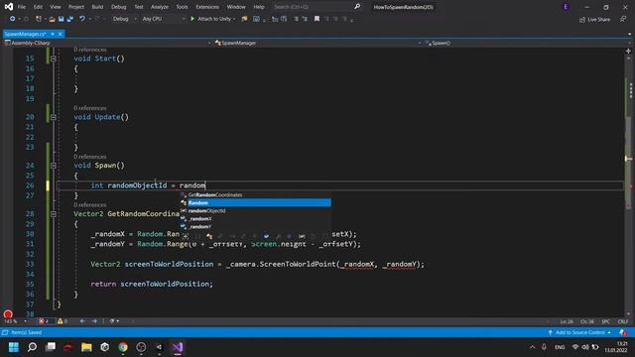This screenshot has width=635, height=357.
Task: Click the search magnifier icon in title bar
Action: pos(357,7)
